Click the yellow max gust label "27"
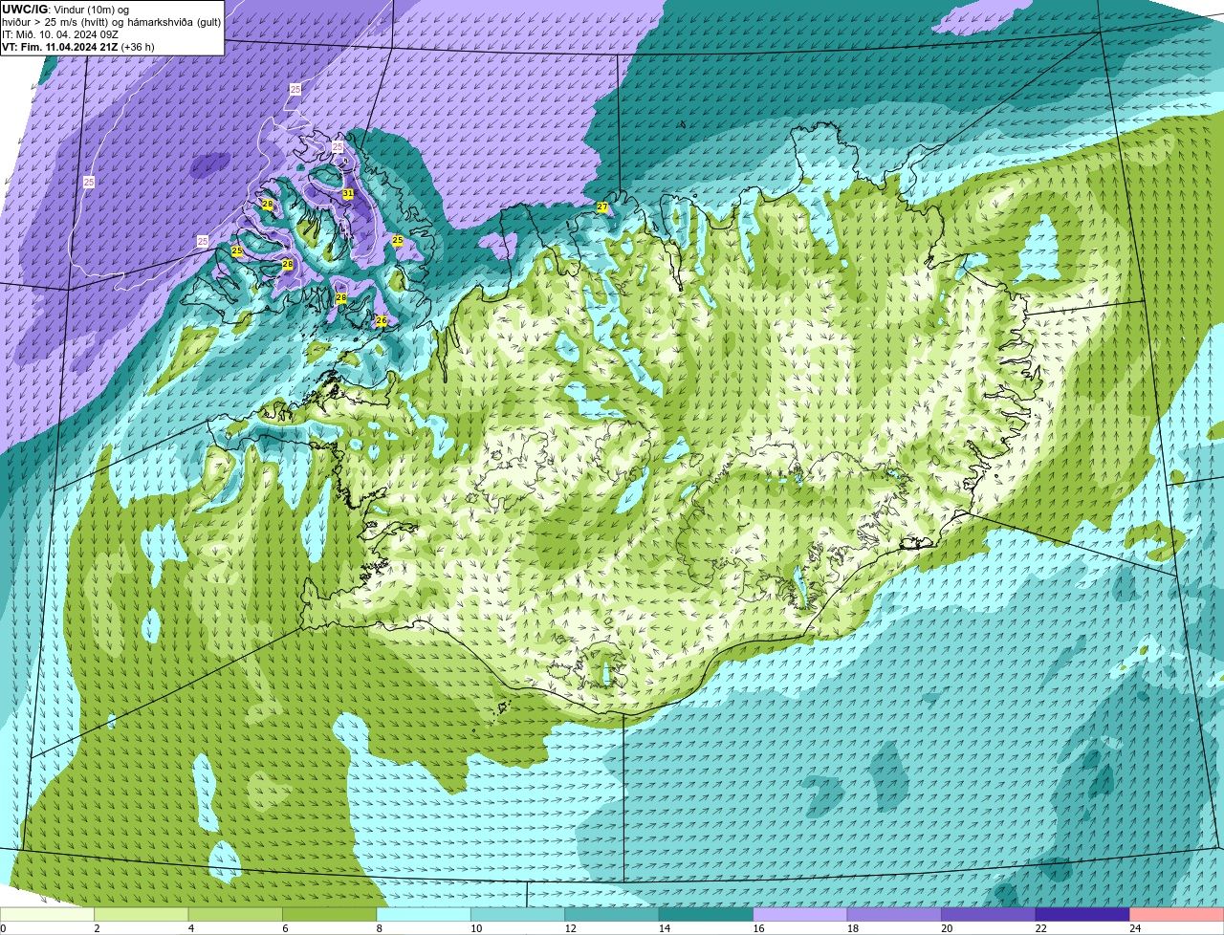Image resolution: width=1224 pixels, height=935 pixels. pos(602,207)
